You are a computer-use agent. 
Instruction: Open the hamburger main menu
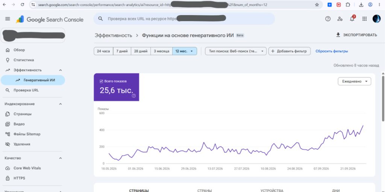8,19
